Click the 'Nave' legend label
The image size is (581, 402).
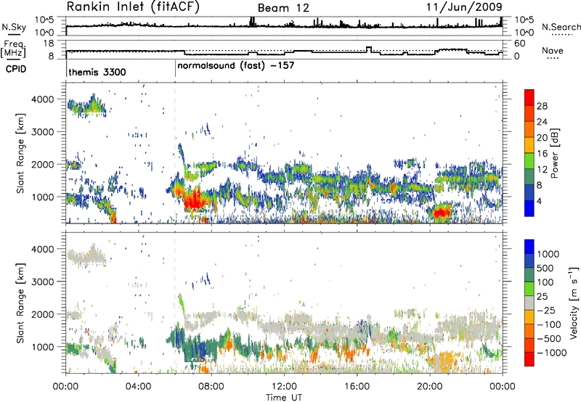point(553,51)
